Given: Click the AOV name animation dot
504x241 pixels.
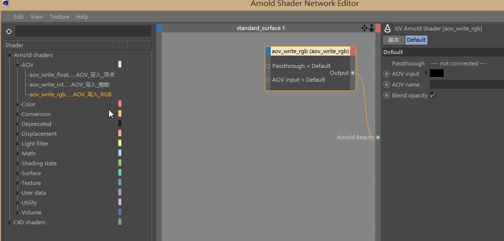Looking at the screenshot, I should click(387, 85).
